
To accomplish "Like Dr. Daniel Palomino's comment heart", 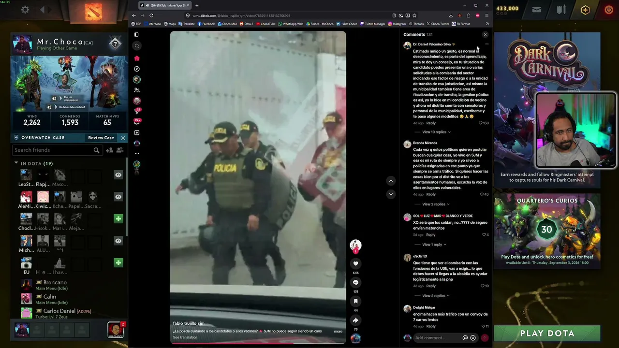I will click(x=481, y=123).
